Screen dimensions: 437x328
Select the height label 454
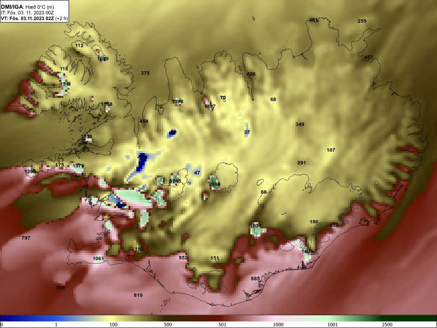point(144,121)
